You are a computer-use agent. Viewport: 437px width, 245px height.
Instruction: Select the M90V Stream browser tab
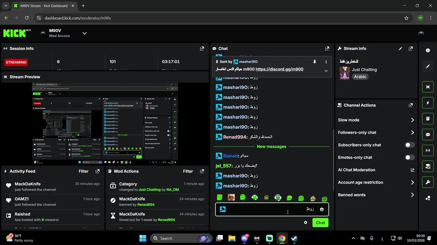(43, 6)
